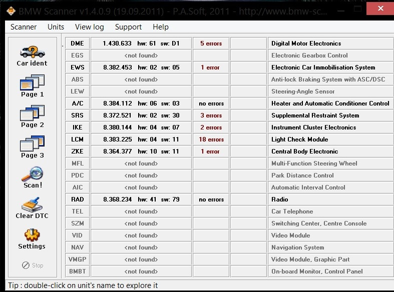Close the BMW Scanner window
The image size is (394, 292).
point(380,8)
